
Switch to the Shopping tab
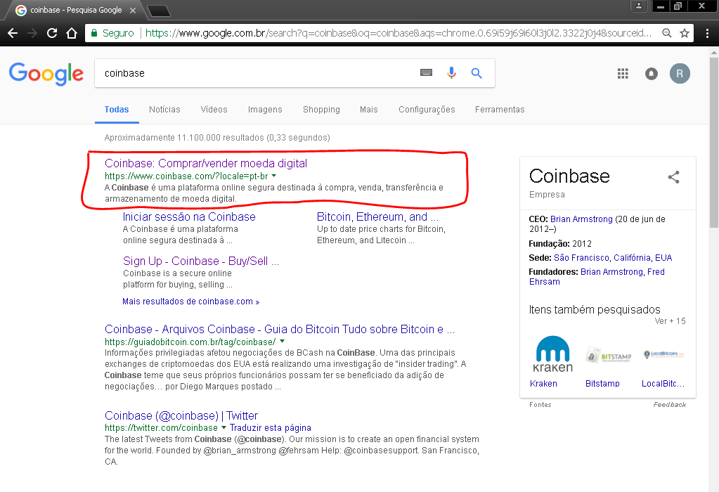click(x=321, y=110)
